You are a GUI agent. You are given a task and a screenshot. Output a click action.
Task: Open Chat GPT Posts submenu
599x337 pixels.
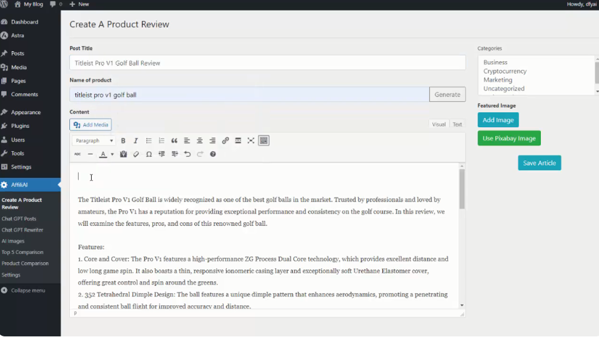[19, 218]
